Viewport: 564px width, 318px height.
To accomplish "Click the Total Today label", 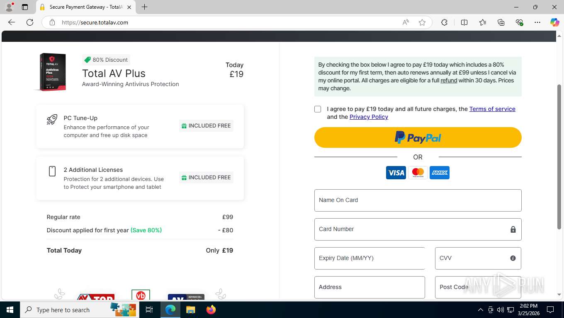I will pyautogui.click(x=64, y=251).
